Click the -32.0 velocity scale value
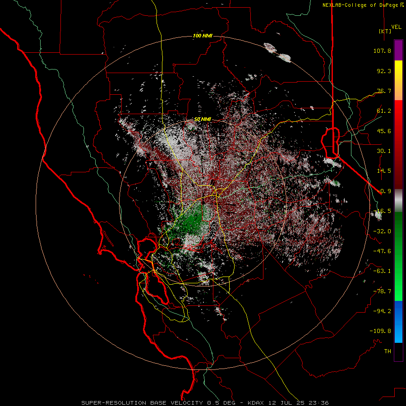406x406 pixels. point(382,231)
